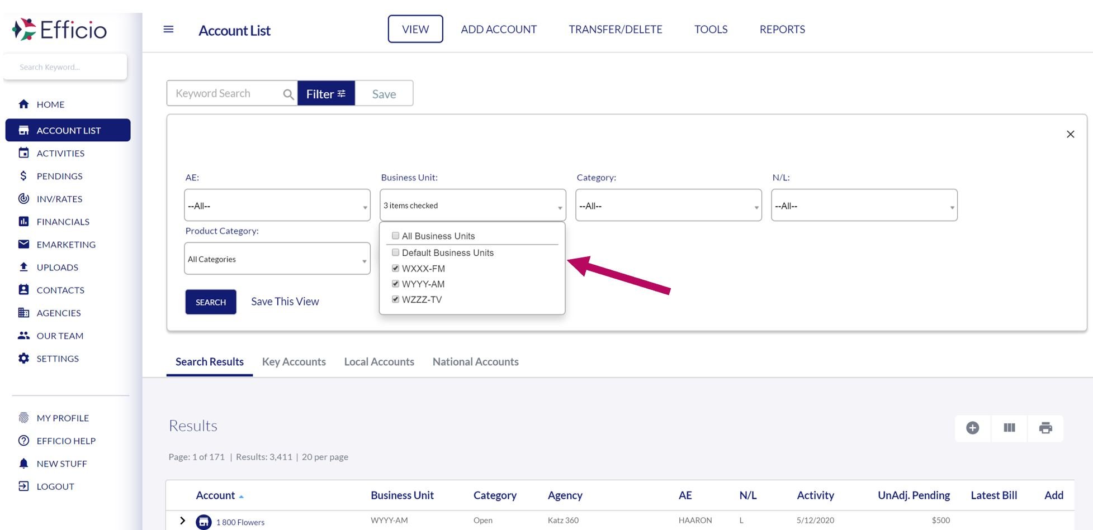This screenshot has height=530, width=1093.
Task: Click the Efficio Help question icon
Action: point(23,441)
